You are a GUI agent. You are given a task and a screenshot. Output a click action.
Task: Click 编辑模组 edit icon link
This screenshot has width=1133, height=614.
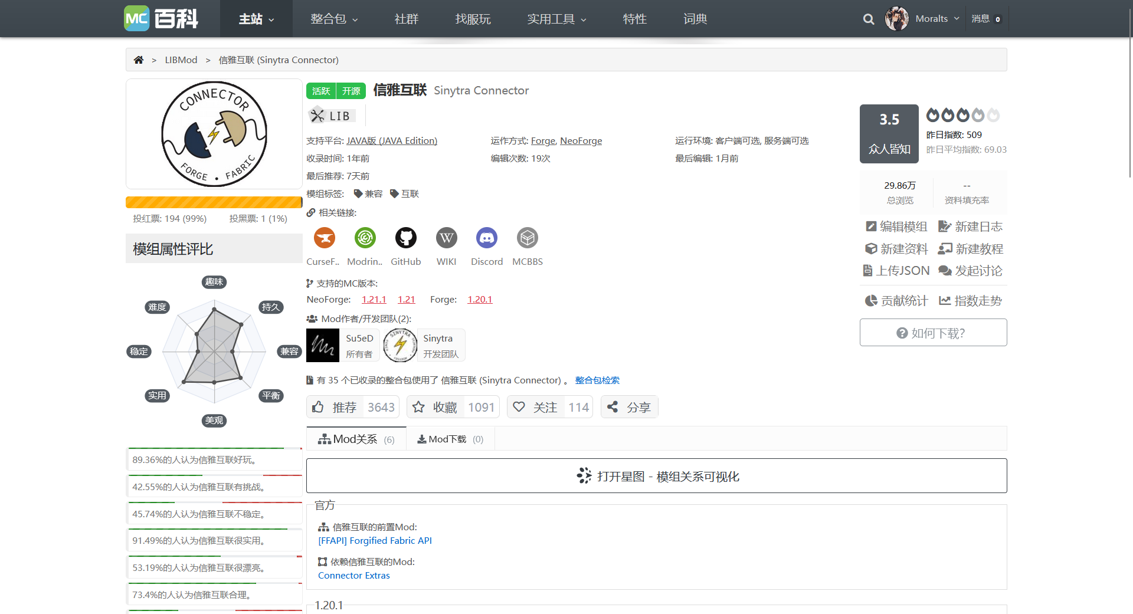[896, 226]
